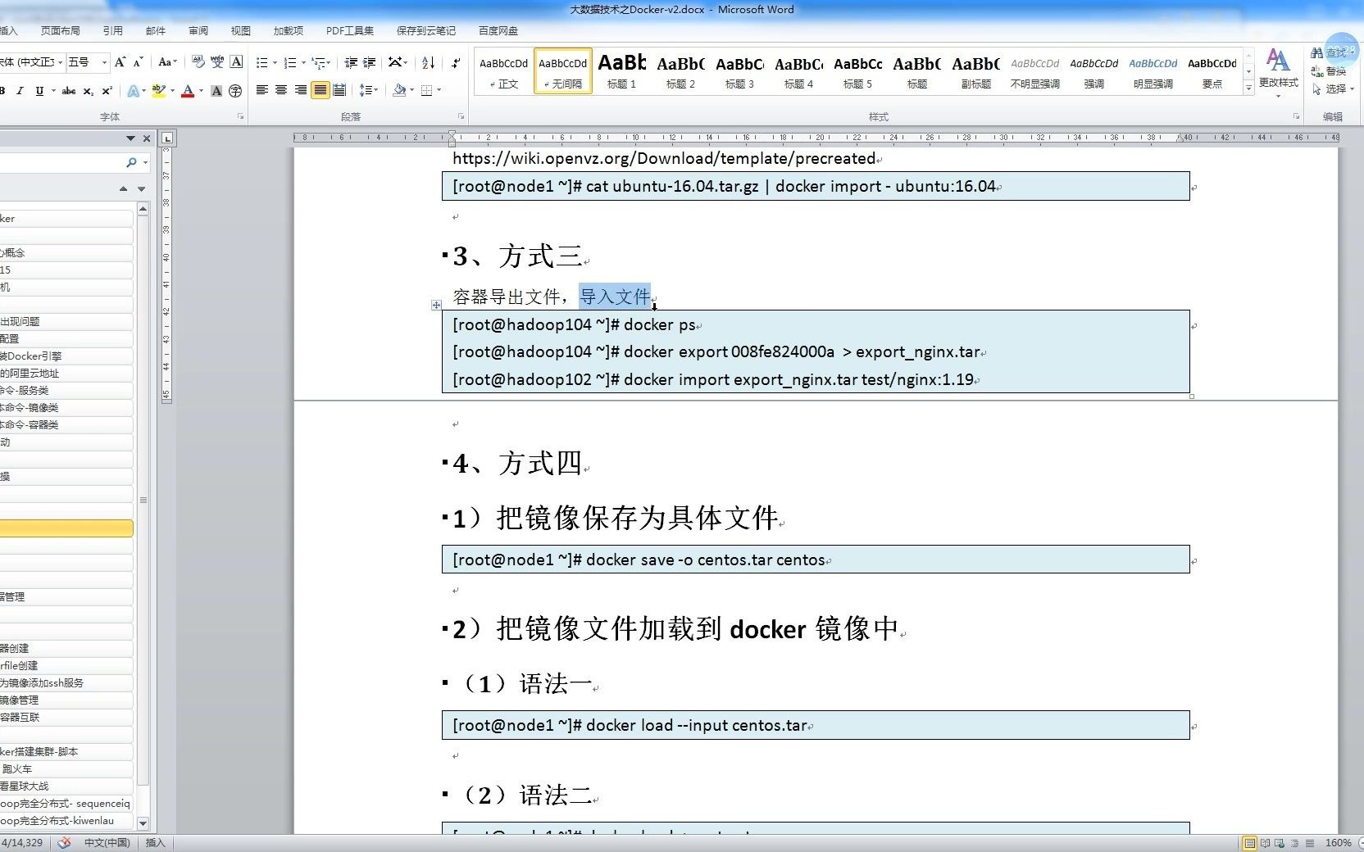This screenshot has height=852, width=1364.
Task: Apply the 无间隔 style from the gallery
Action: click(562, 71)
